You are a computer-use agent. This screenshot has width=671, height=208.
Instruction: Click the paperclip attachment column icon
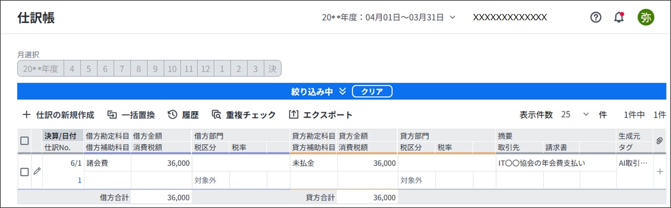(x=659, y=141)
